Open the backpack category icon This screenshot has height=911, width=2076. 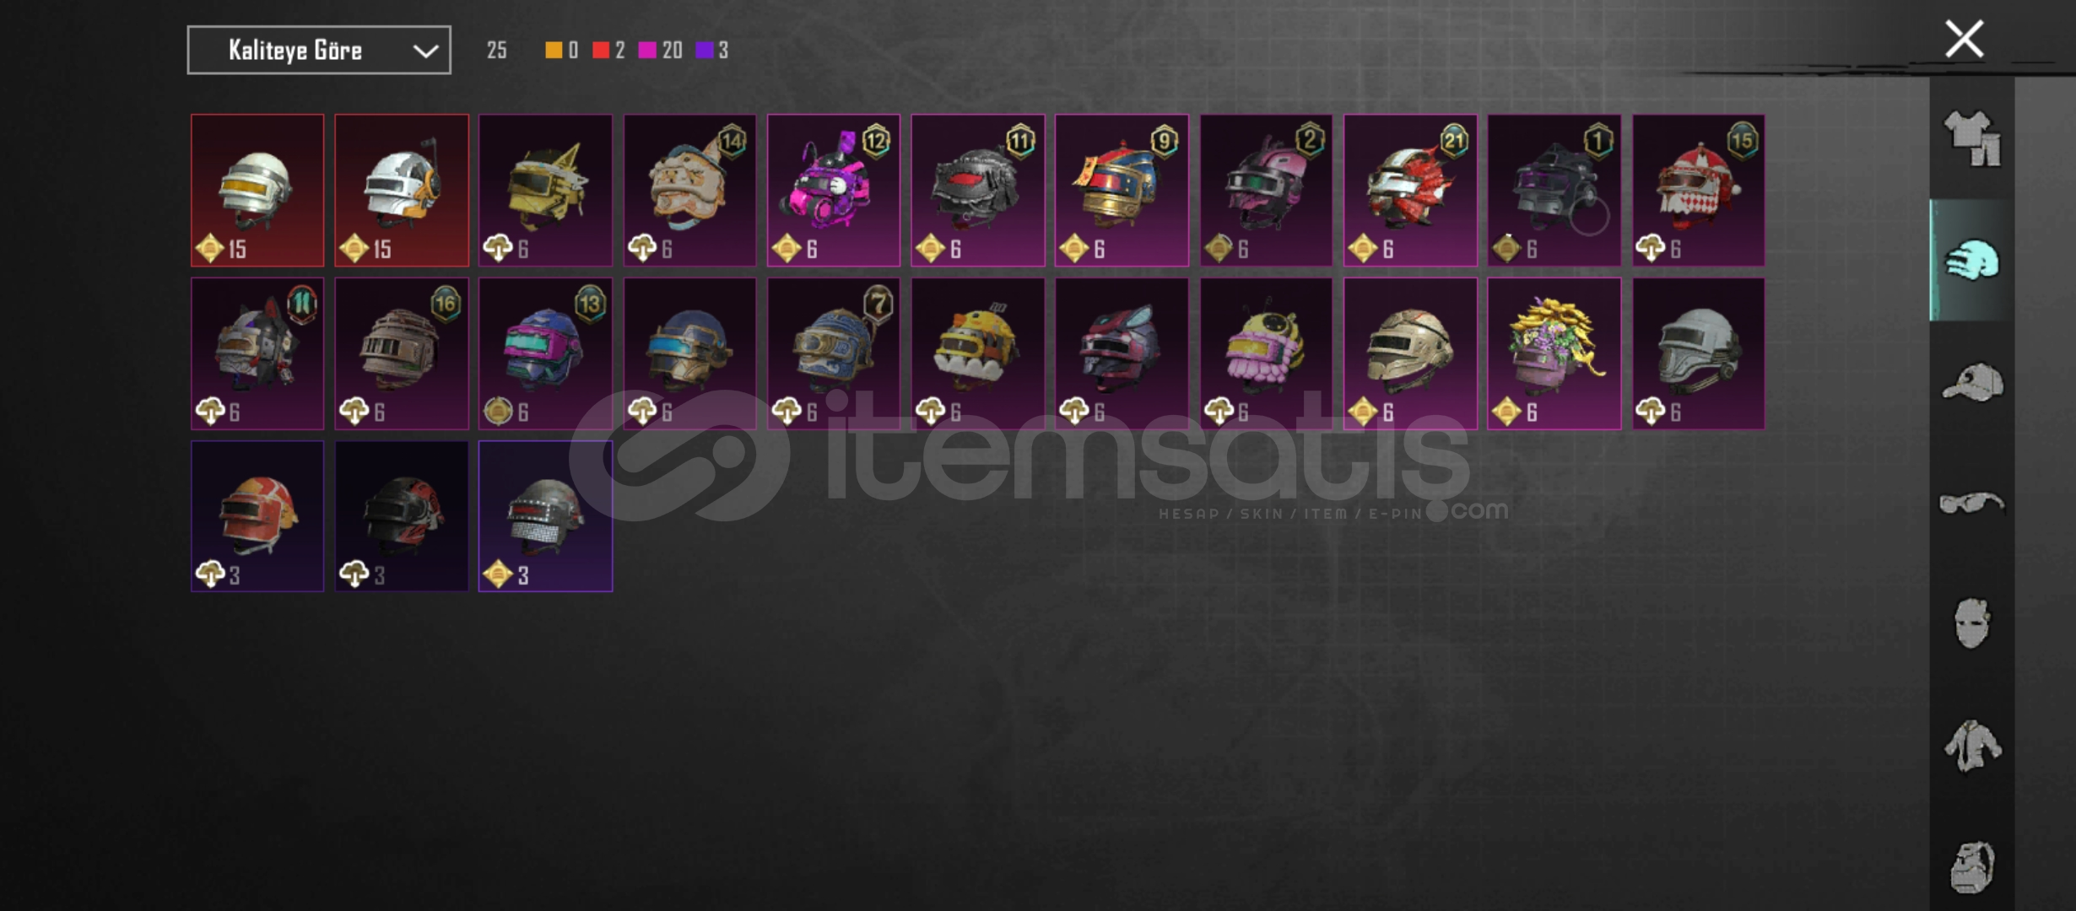[1972, 867]
